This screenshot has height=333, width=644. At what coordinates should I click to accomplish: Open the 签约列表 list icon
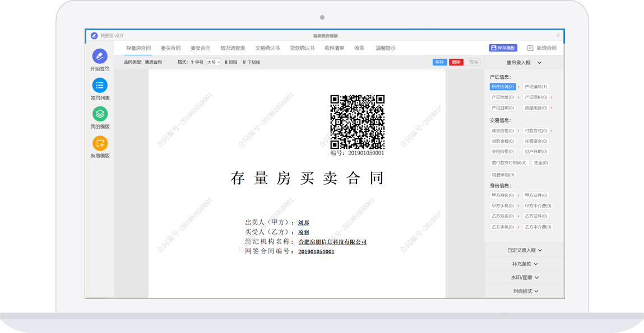(100, 85)
